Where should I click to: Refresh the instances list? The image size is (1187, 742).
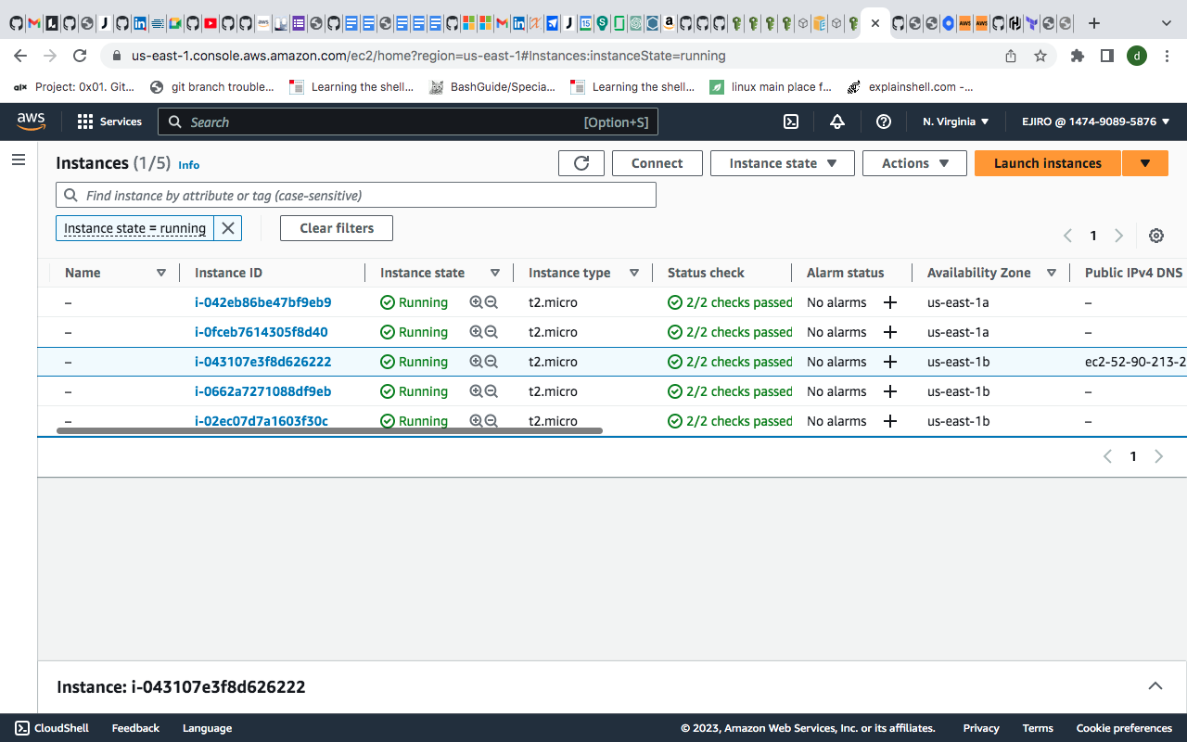click(581, 163)
